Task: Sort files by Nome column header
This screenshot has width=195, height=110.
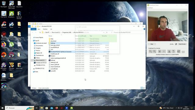Action: tap(50, 36)
